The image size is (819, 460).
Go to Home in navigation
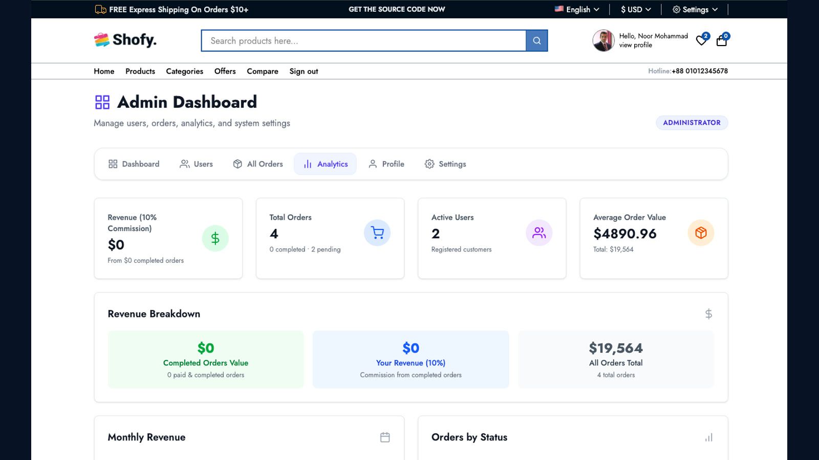click(104, 71)
